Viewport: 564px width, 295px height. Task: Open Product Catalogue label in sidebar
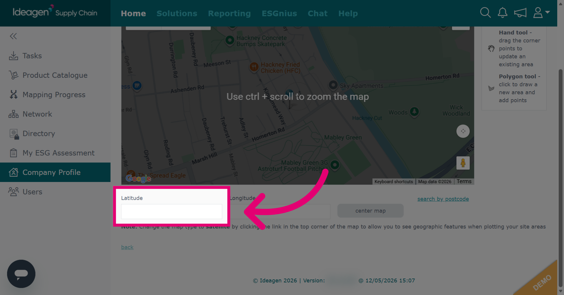click(x=55, y=75)
